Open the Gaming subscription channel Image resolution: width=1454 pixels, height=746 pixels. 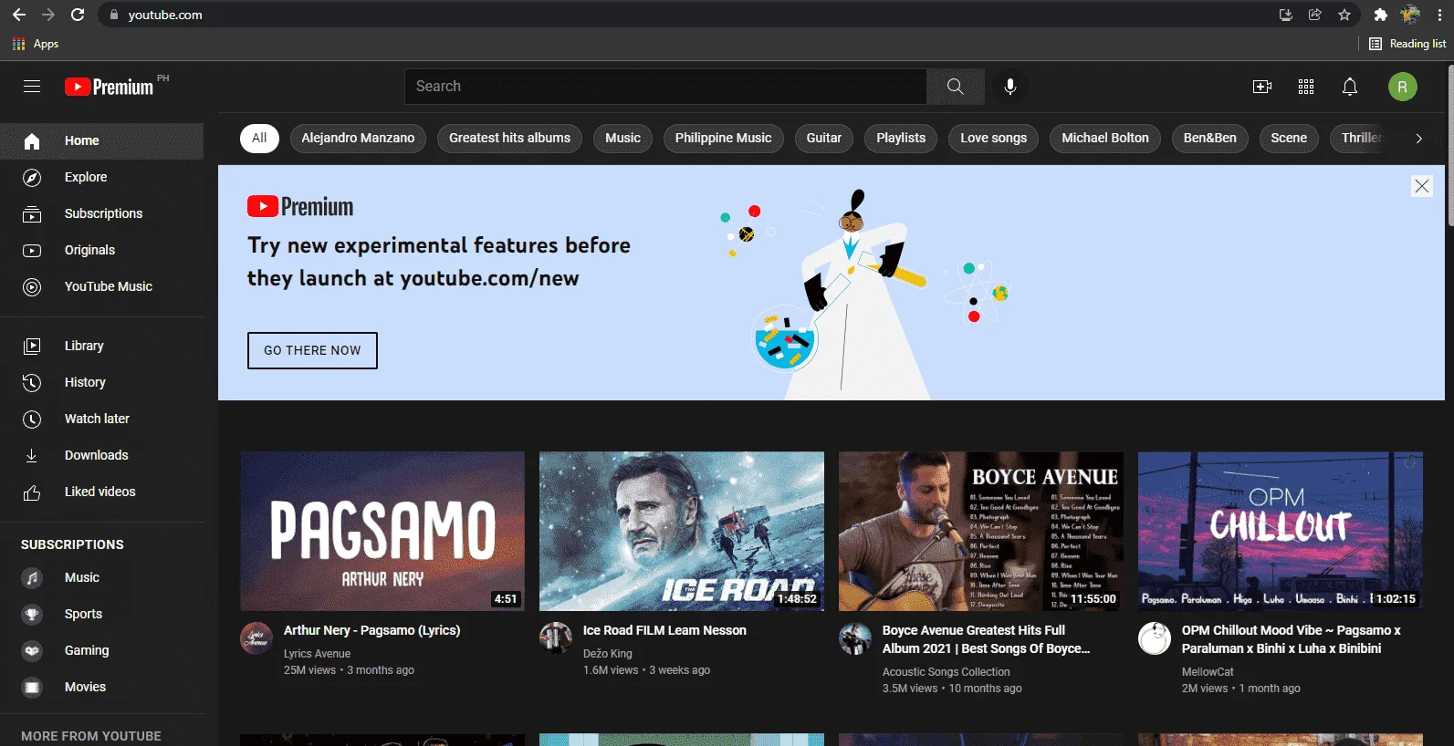(102, 651)
